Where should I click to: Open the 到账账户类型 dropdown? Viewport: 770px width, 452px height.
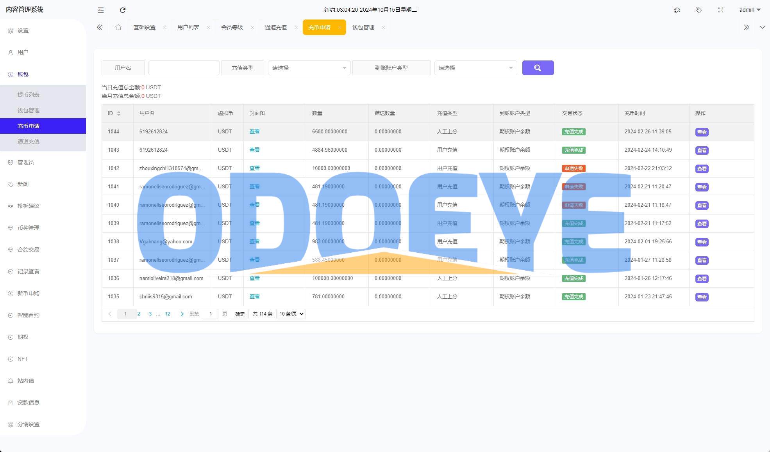(x=475, y=68)
